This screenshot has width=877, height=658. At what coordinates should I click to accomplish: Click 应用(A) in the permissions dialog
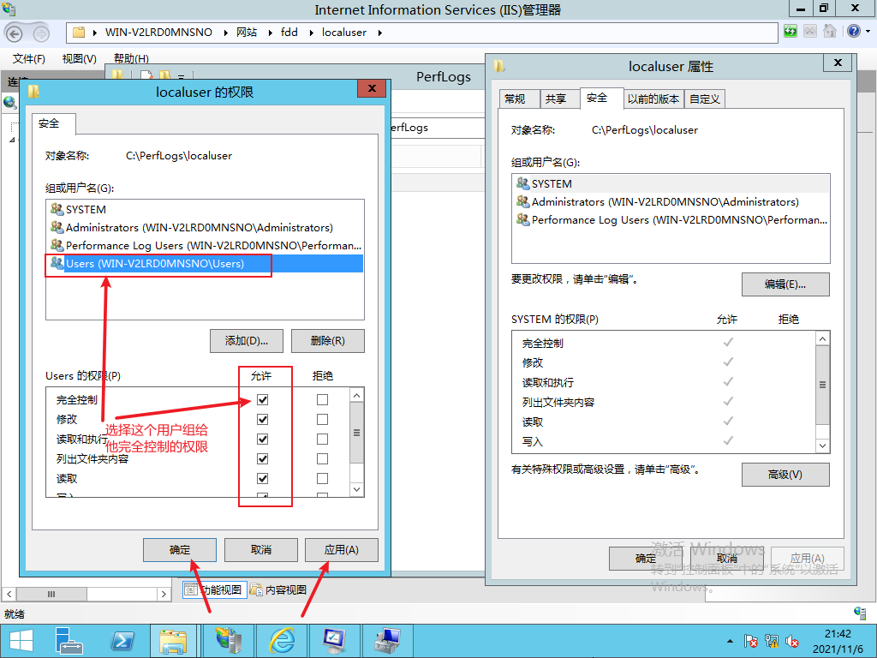[x=341, y=550]
